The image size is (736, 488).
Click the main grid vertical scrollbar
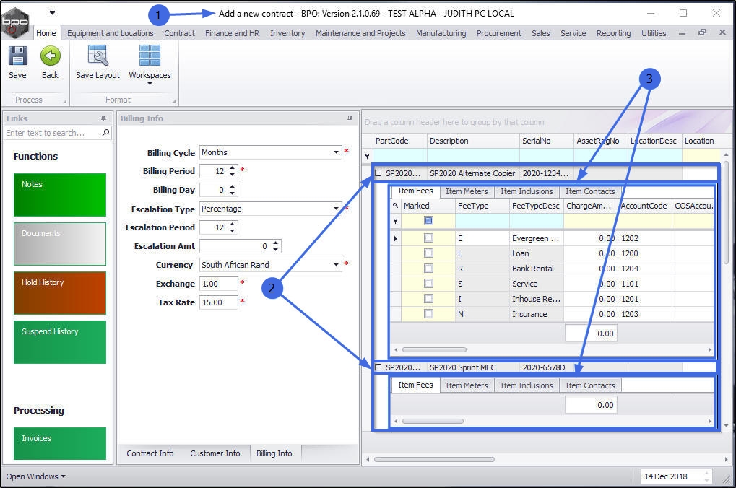[x=726, y=211]
